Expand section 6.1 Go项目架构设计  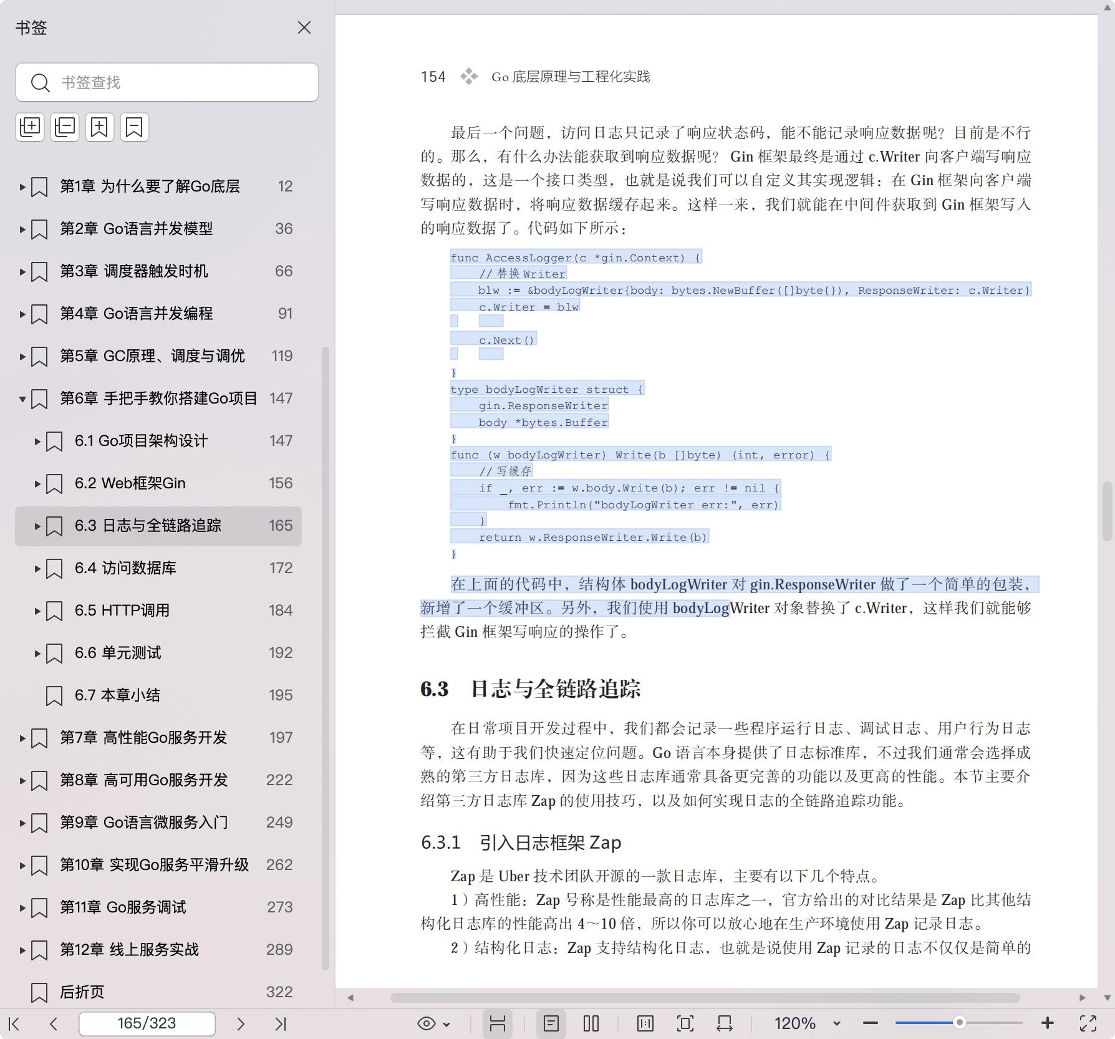coord(37,441)
